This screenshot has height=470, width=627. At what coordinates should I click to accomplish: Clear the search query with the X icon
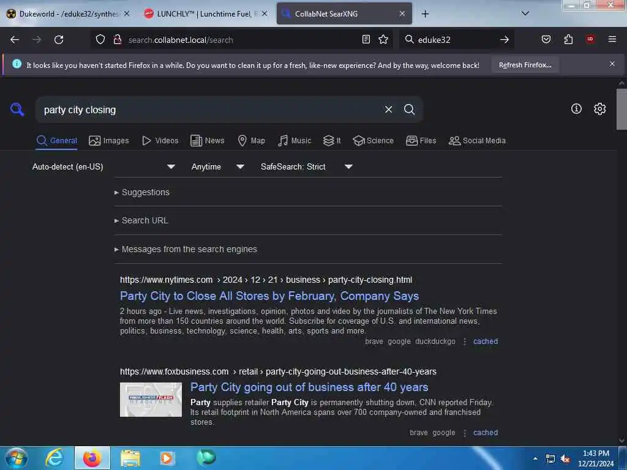pos(388,110)
